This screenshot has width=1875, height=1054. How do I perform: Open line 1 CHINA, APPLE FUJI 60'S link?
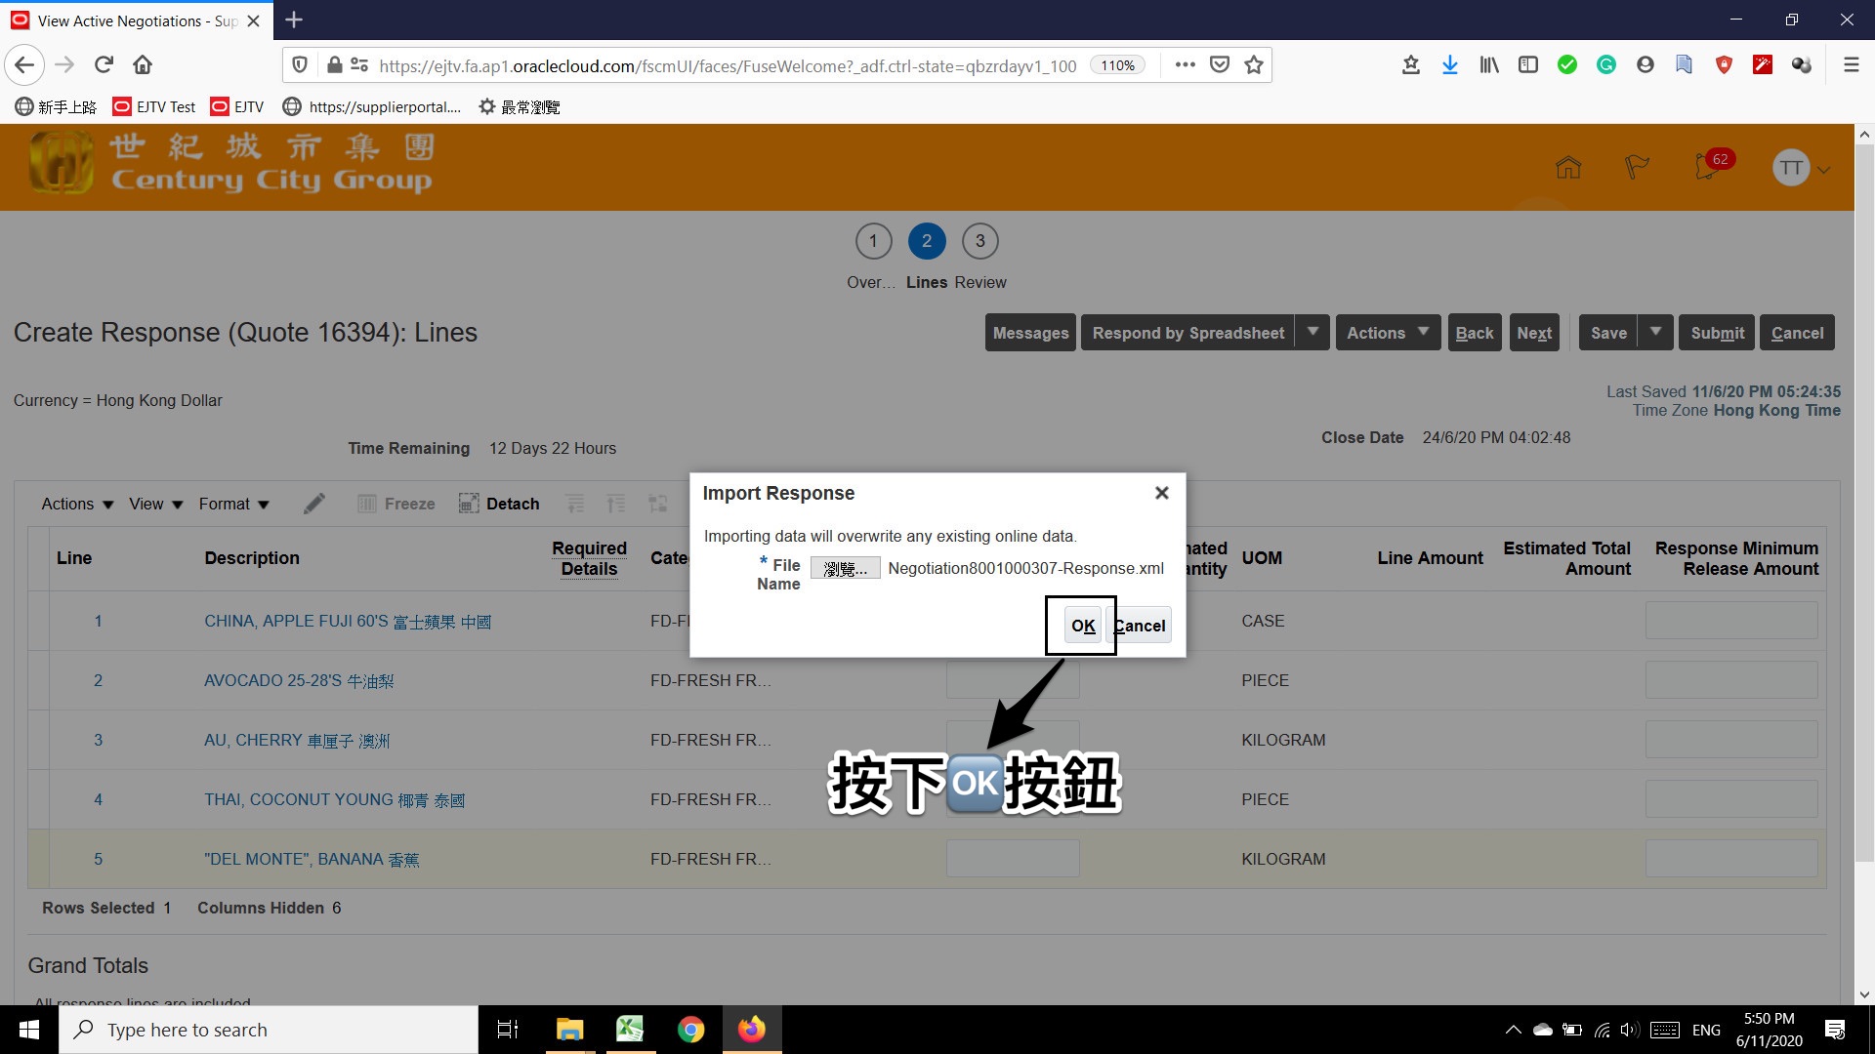(x=348, y=622)
